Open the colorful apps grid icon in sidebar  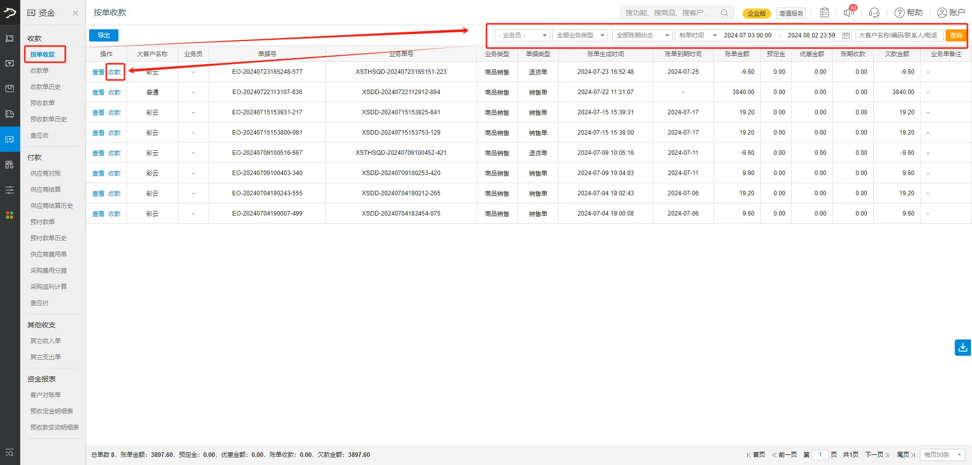10,215
